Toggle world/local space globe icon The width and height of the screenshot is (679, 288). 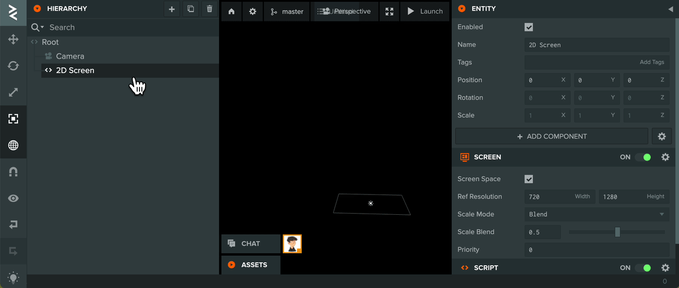pos(13,145)
